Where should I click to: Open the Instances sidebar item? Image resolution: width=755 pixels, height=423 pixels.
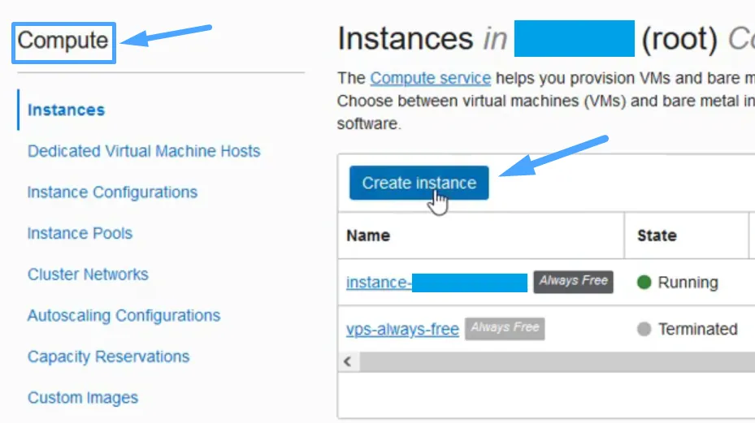click(x=66, y=110)
